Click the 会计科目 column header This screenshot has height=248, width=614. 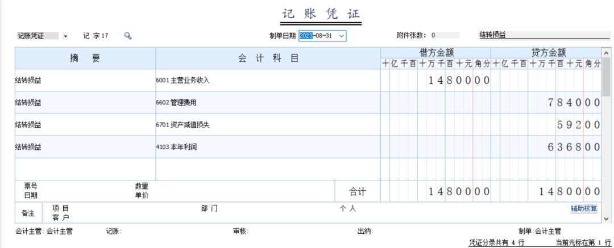268,58
